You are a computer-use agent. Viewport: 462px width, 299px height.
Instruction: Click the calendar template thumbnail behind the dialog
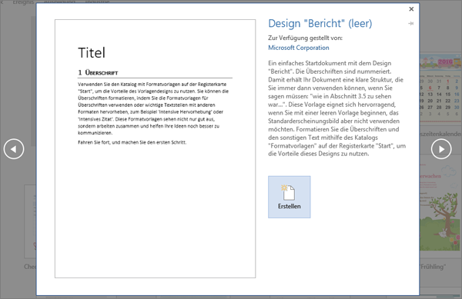tap(440, 89)
